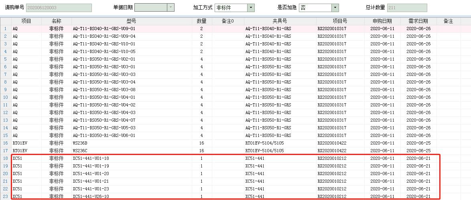471x200 pixels.
Task: Click the cell XC51-441-U26-10
Action: point(91,196)
